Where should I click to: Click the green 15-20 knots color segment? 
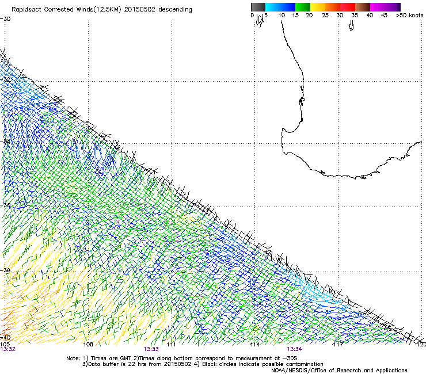pos(303,7)
